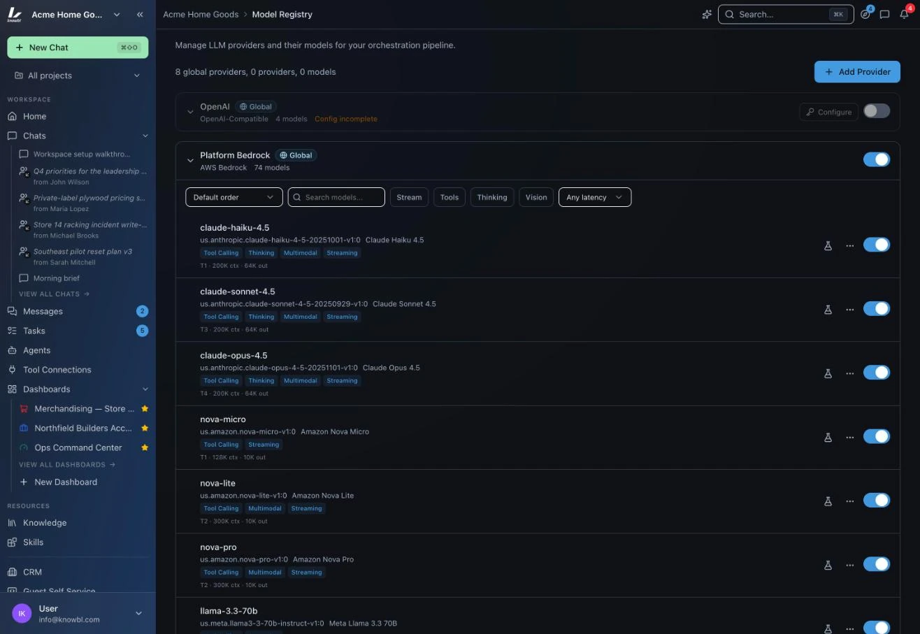Enable the OpenAI provider toggle
Image resolution: width=920 pixels, height=634 pixels.
[x=877, y=111]
